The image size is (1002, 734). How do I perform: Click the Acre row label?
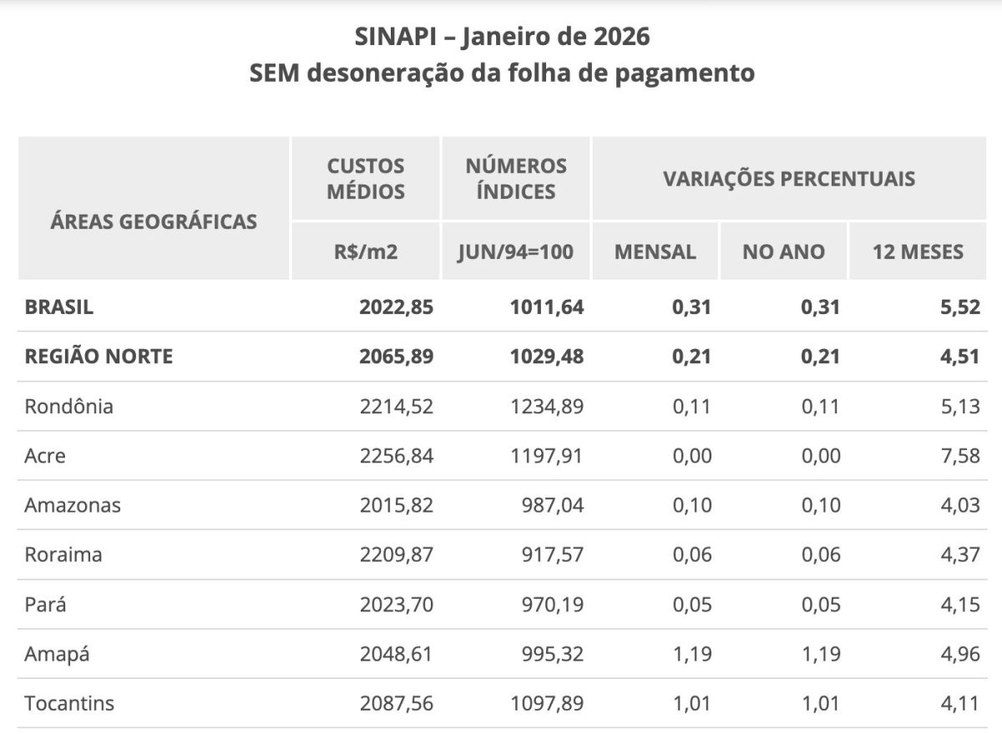pyautogui.click(x=45, y=456)
